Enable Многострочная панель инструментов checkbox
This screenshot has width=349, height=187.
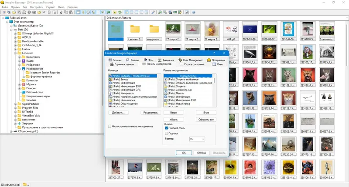(x=109, y=126)
